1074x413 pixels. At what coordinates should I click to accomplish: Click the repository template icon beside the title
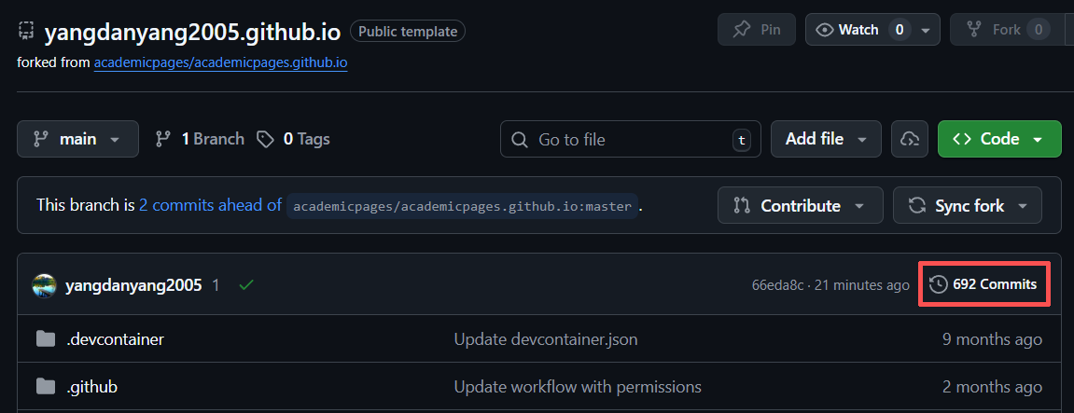click(x=26, y=30)
